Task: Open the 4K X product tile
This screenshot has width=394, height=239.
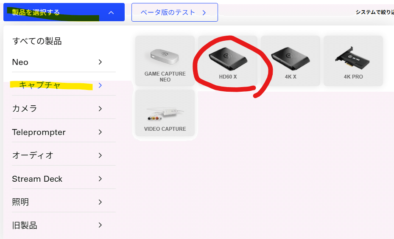Action: (x=291, y=61)
